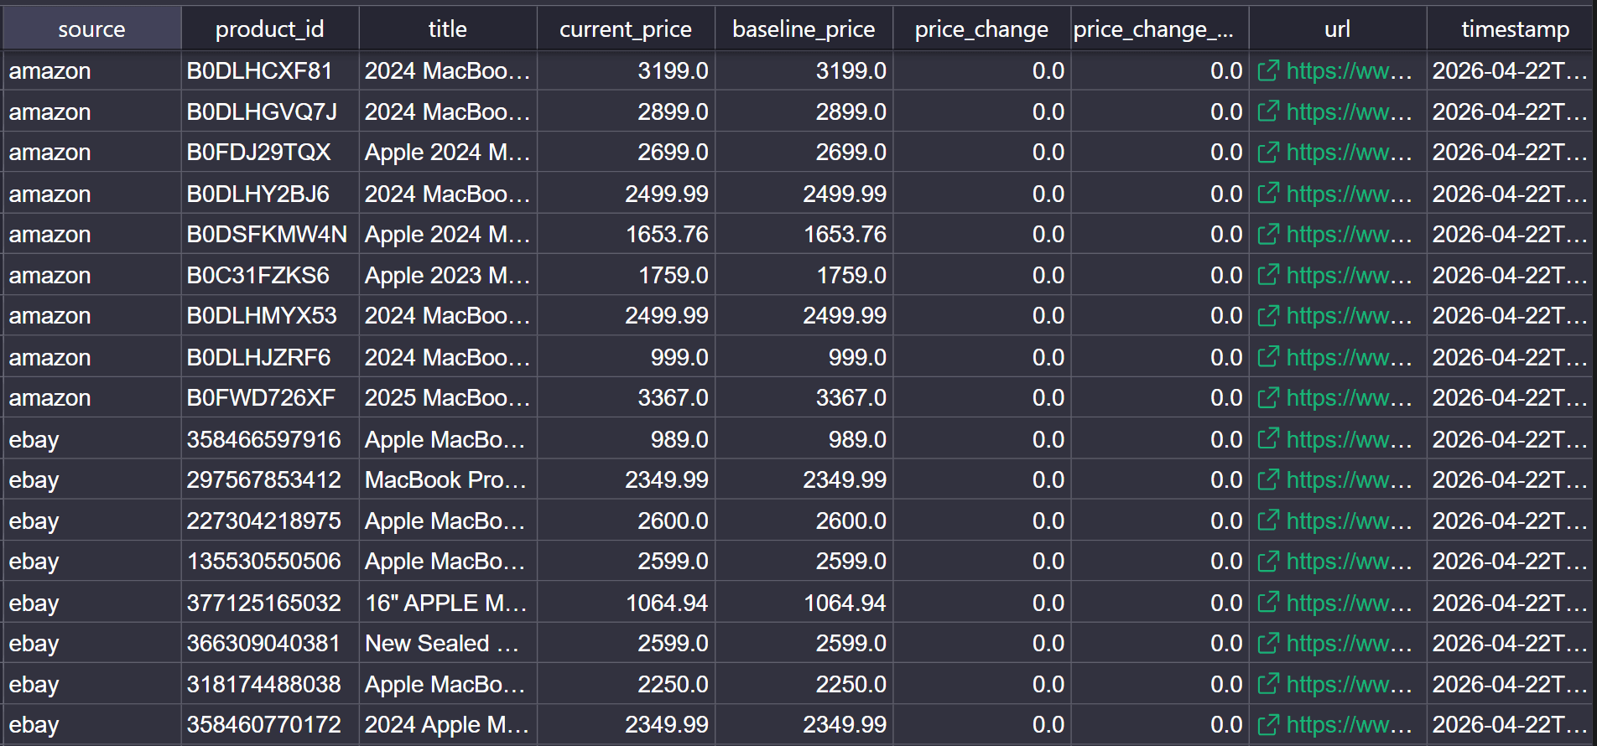Open external link icon in B0DLHY2BJ6 row
This screenshot has height=746, width=1597.
point(1268,194)
